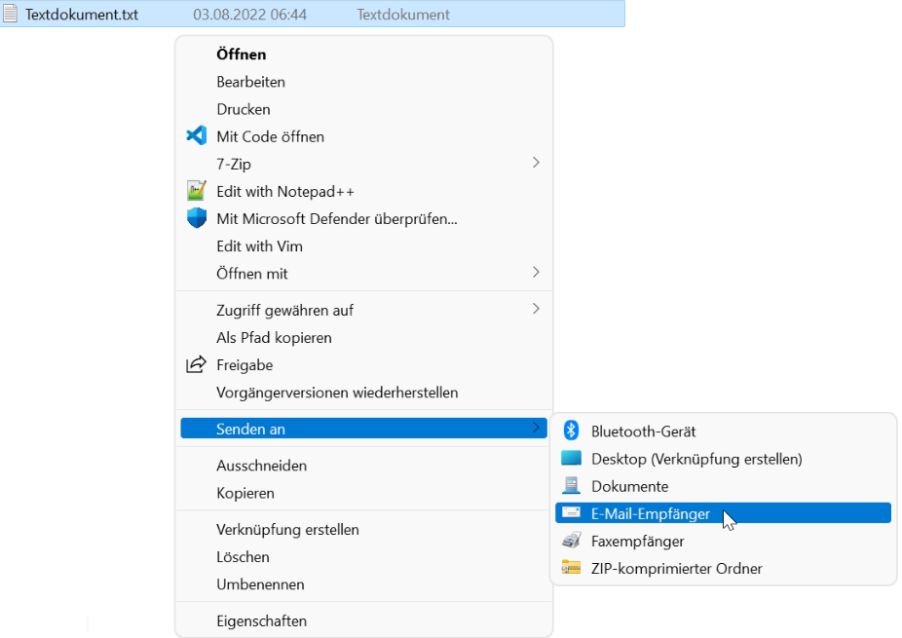Expand the Senden an submenu chevron
The image size is (902, 638).
pos(536,429)
